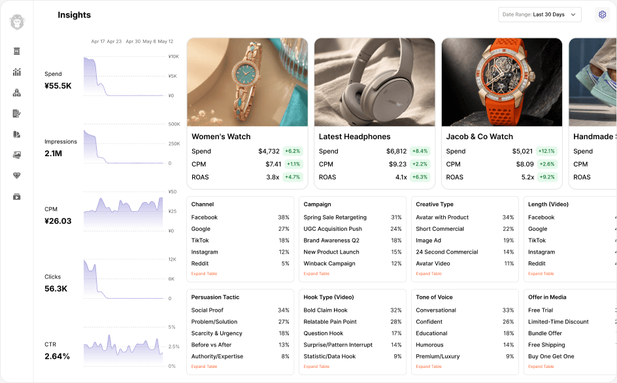Select UGC Acquisition Push campaign row

click(x=352, y=229)
